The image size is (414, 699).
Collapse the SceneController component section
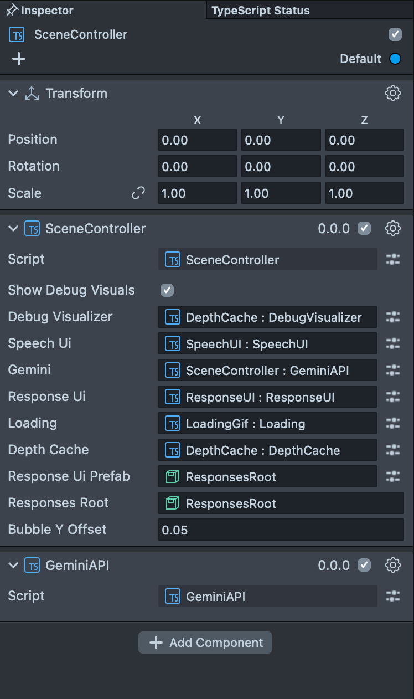click(13, 229)
